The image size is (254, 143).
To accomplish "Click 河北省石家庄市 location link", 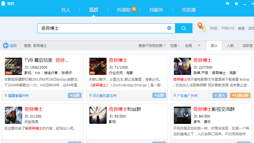I will click(x=105, y=96).
